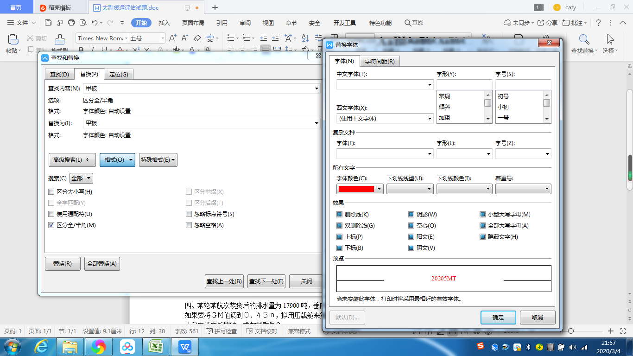The height and width of the screenshot is (356, 633).
Task: Open the 着重号 emphasis mark dropdown
Action: (x=523, y=189)
